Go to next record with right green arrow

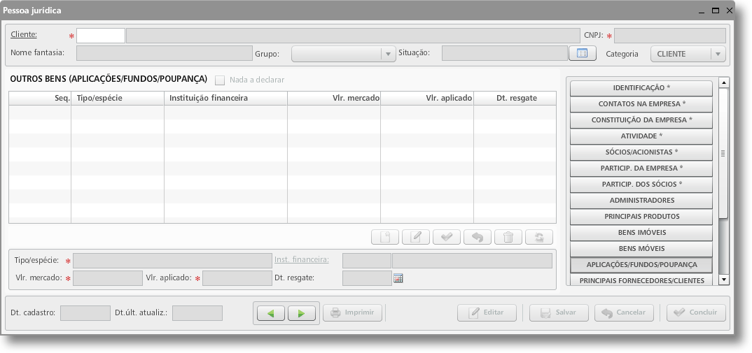[302, 313]
